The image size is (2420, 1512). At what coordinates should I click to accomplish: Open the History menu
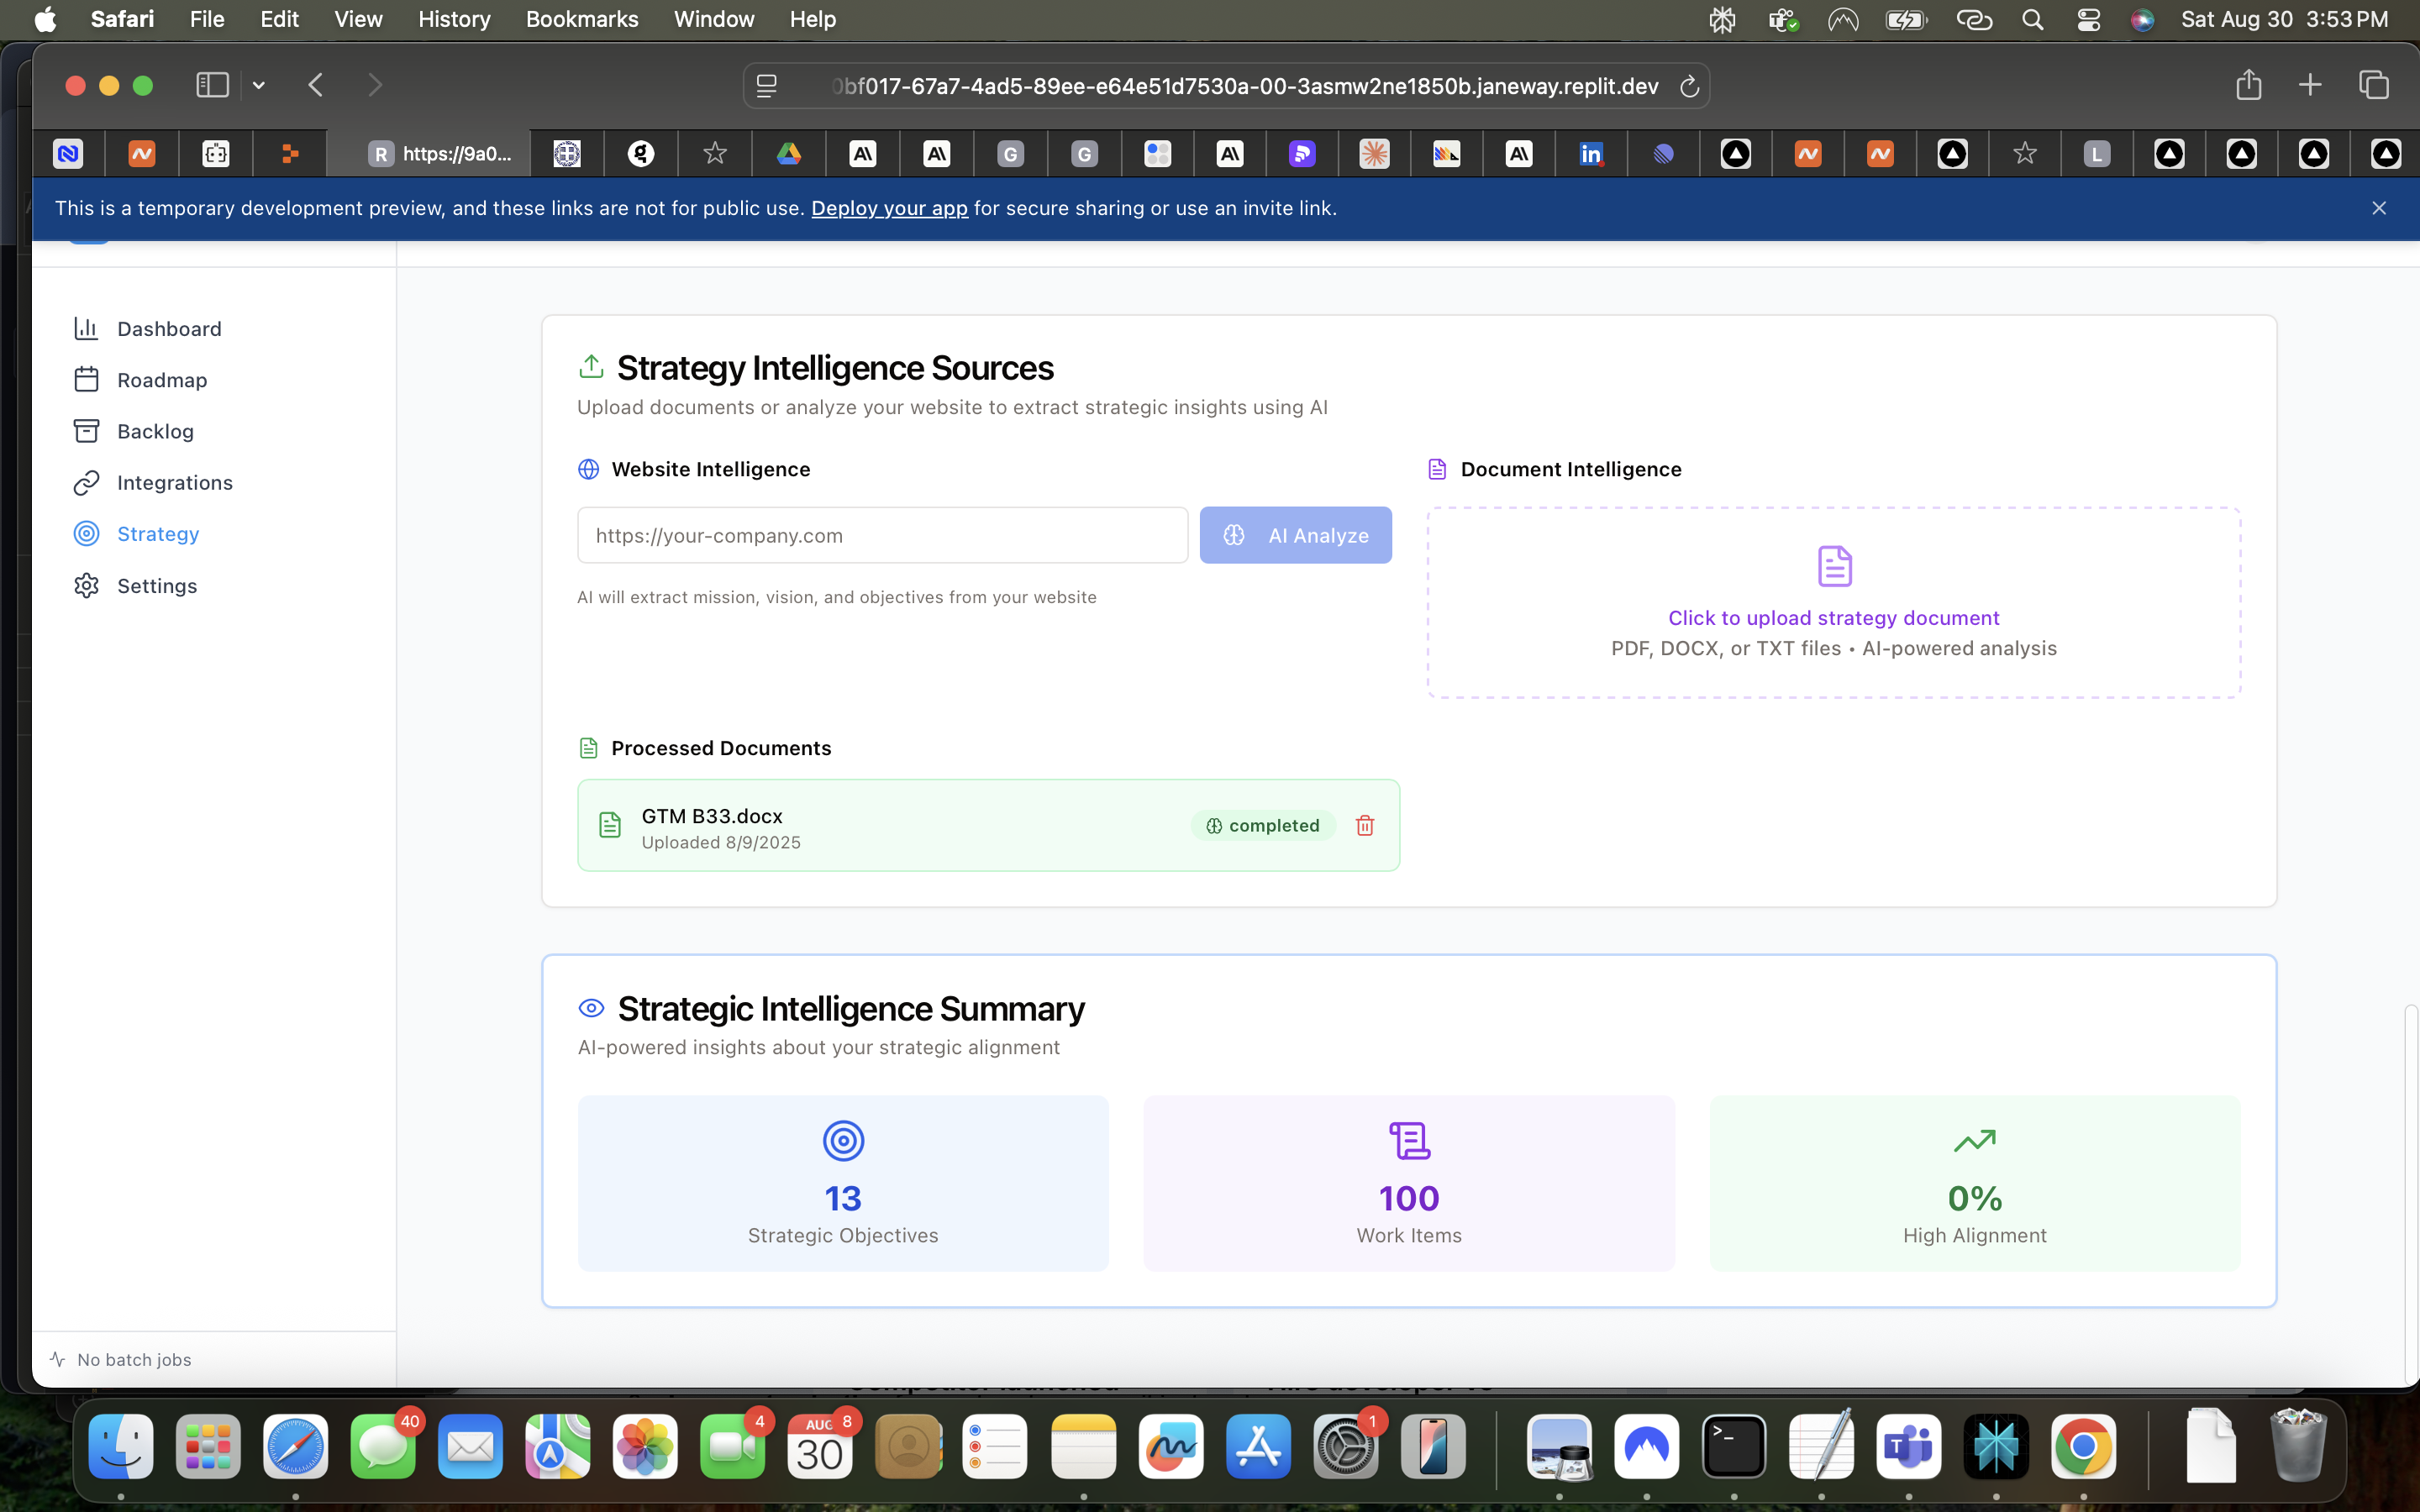[x=454, y=19]
